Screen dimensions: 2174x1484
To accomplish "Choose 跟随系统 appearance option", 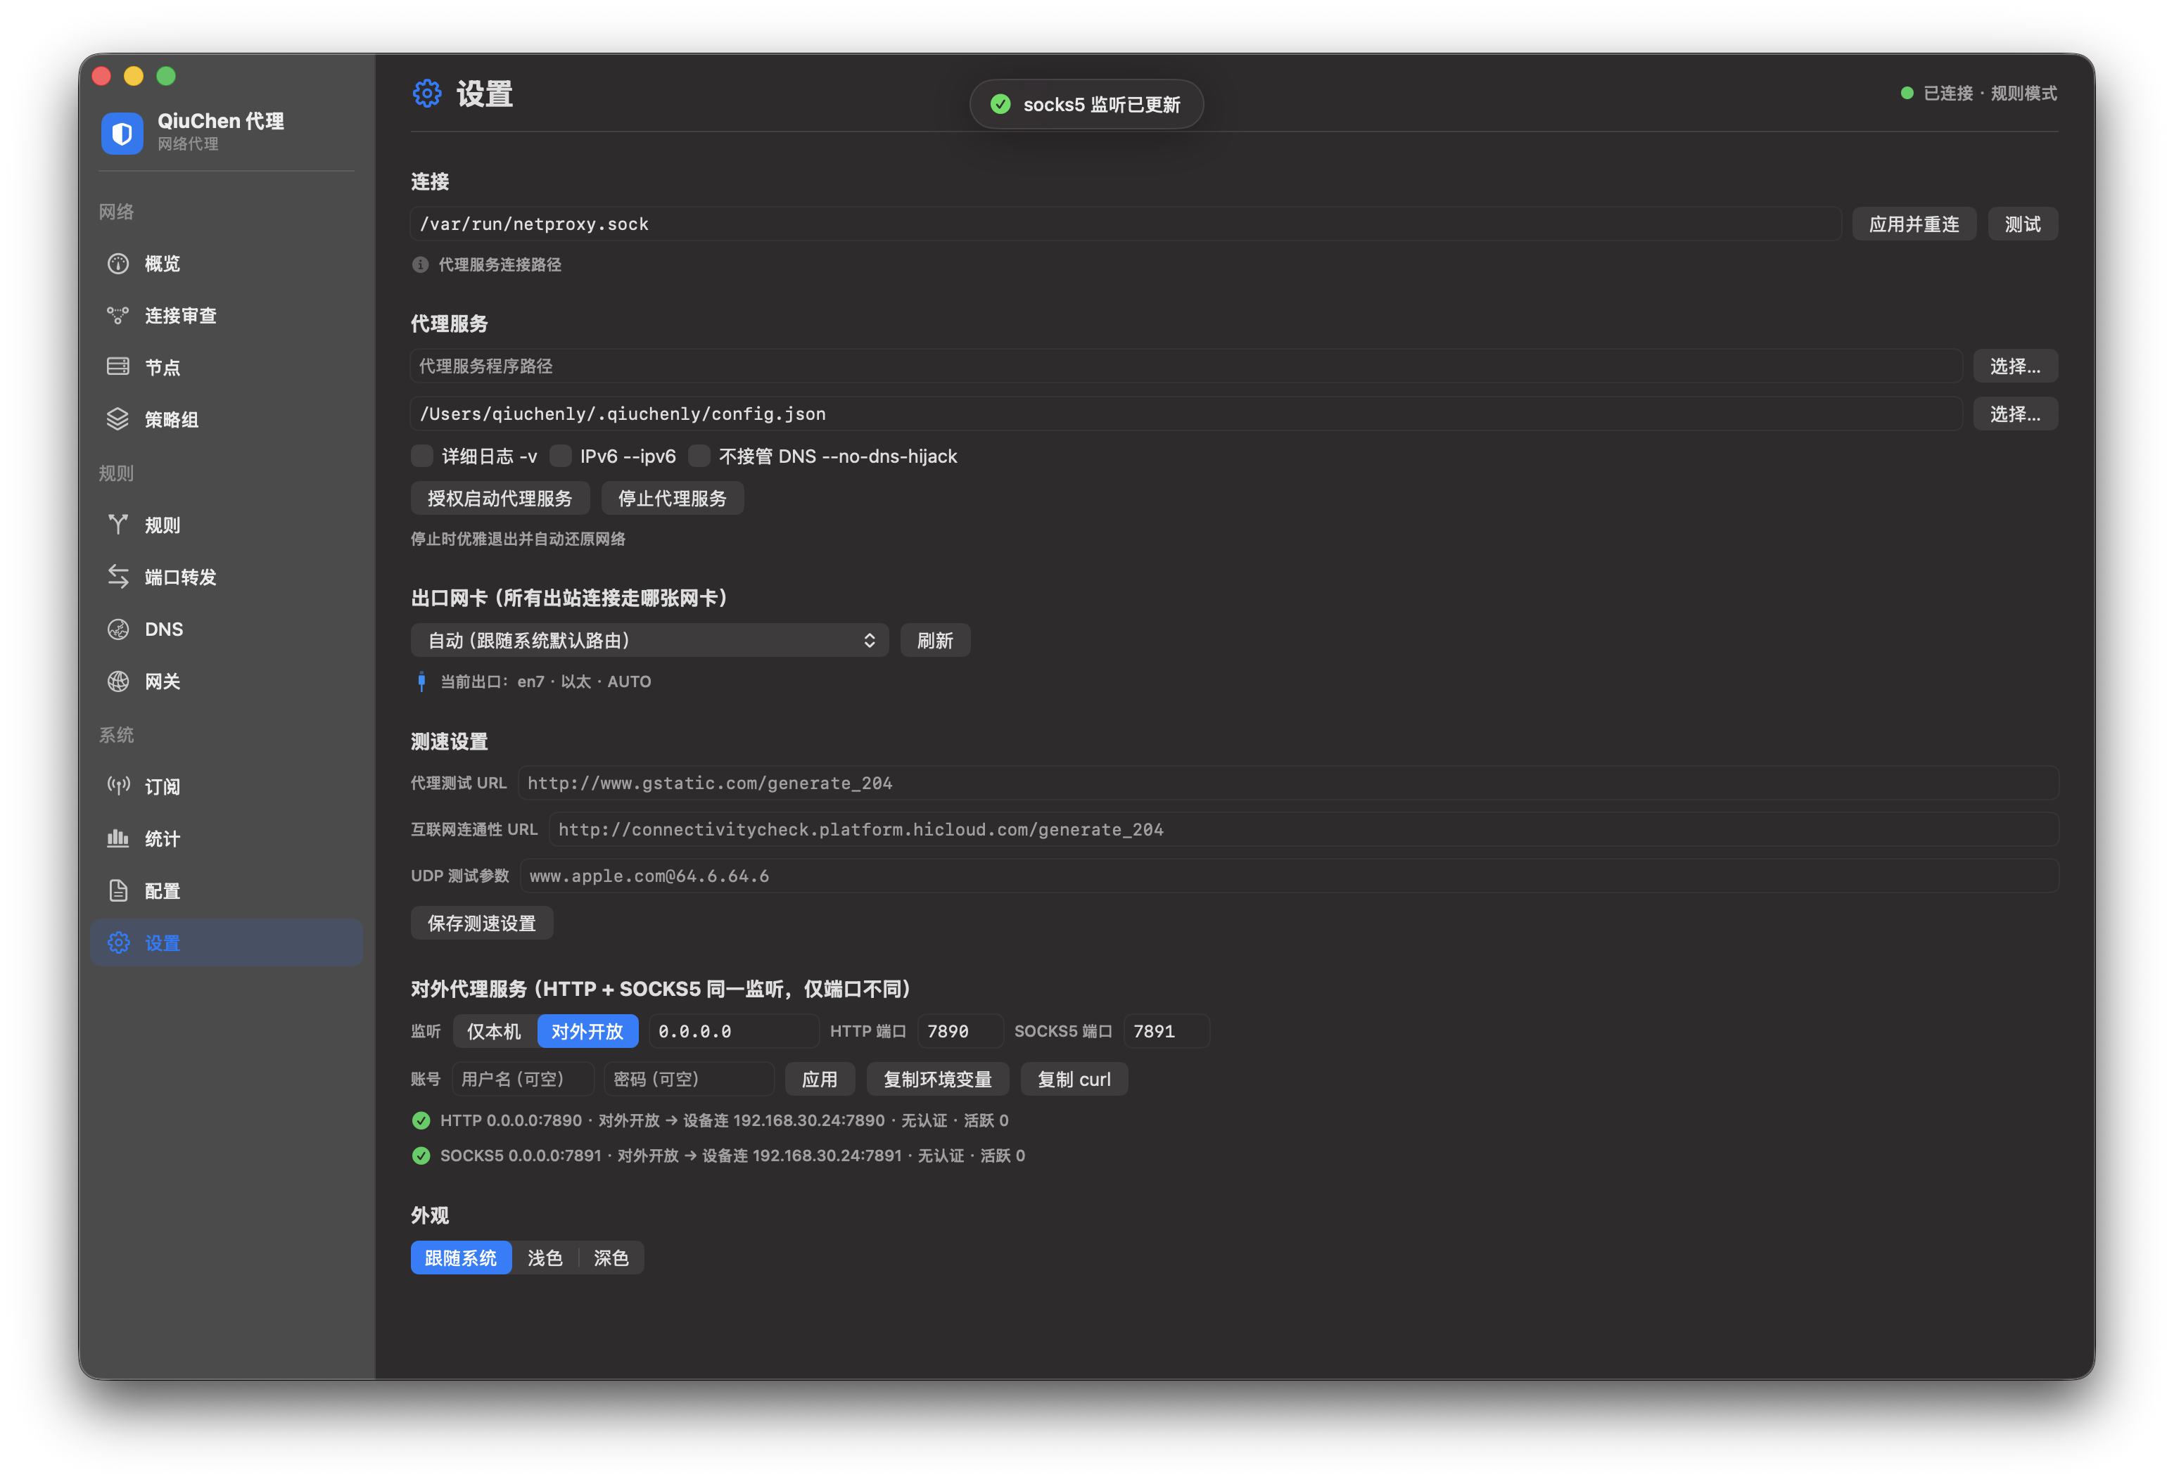I will pos(461,1259).
